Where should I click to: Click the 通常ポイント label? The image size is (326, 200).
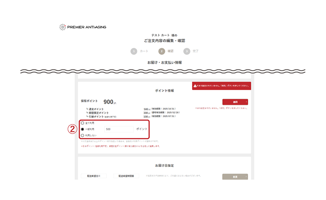point(96,109)
